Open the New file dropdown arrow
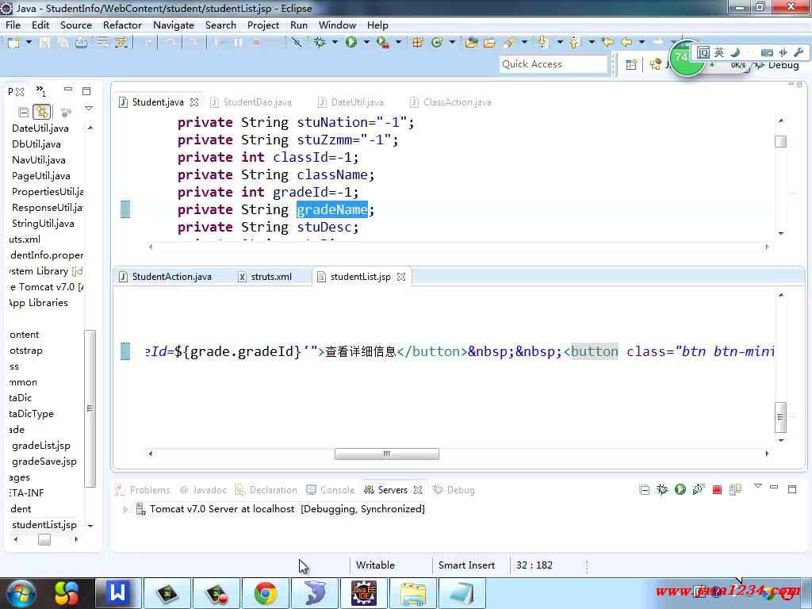This screenshot has height=609, width=812. tap(29, 43)
